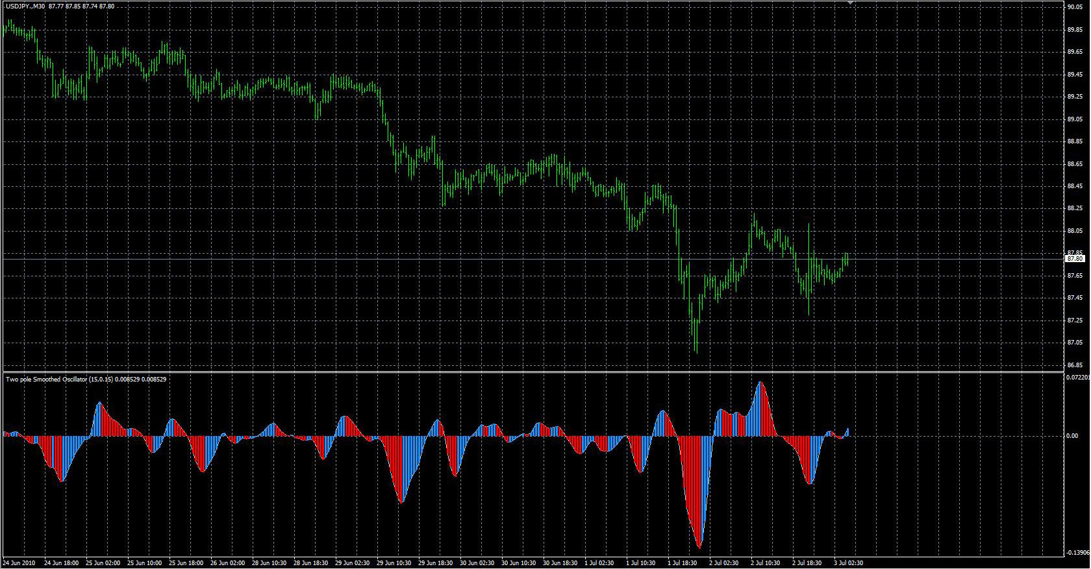This screenshot has height=569, width=1091.
Task: Click the 89.65 price axis label
Action: click(x=1075, y=52)
